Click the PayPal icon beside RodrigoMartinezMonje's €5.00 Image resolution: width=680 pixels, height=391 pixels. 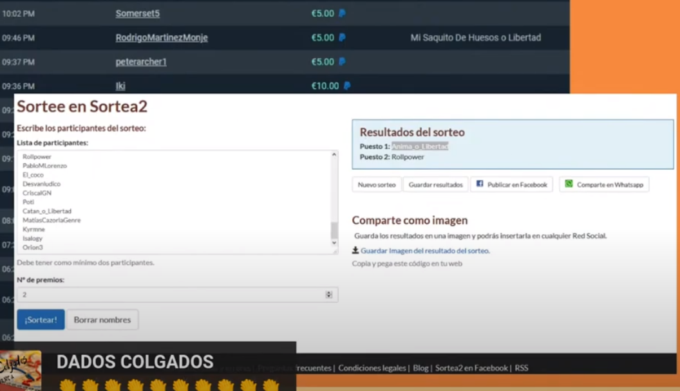(342, 38)
